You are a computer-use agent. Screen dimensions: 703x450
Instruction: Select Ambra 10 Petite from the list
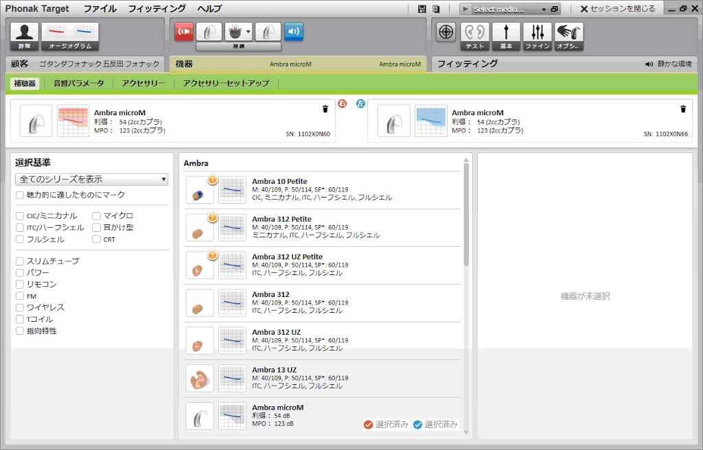click(x=322, y=189)
